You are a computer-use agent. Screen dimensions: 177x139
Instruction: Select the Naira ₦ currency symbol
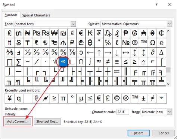(x=28, y=33)
